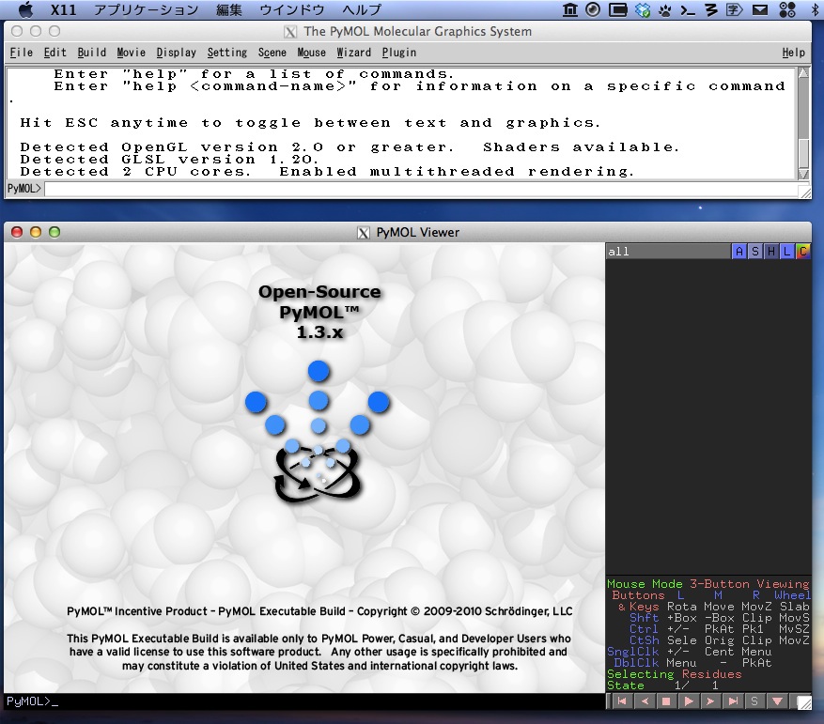Viewport: 824px width, 724px height.
Task: Open the H (Hide) menu for all
Action: coord(771,252)
